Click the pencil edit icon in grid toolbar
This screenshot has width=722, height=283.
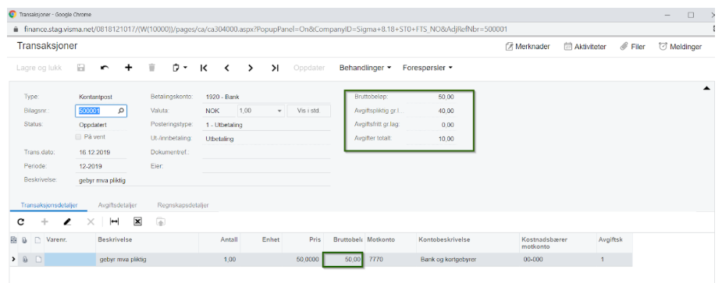point(67,221)
